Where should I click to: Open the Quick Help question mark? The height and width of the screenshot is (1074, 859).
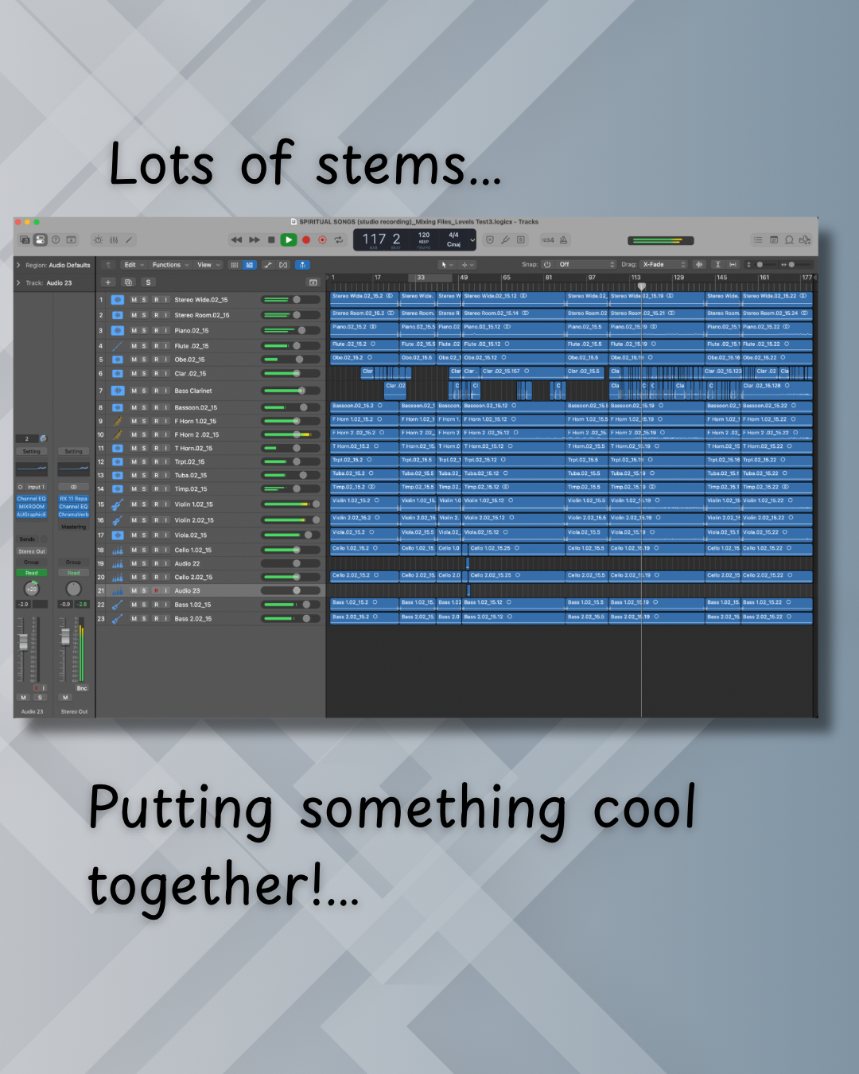coord(56,239)
